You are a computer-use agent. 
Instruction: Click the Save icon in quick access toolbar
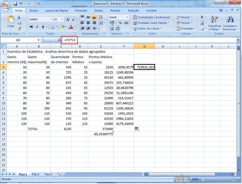pos(16,3)
